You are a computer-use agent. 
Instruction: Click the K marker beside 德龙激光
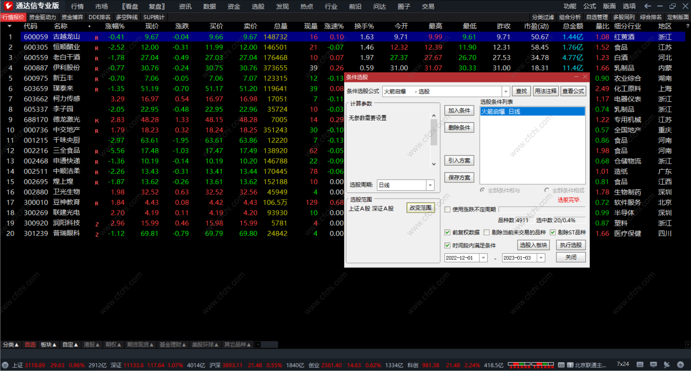(x=96, y=121)
